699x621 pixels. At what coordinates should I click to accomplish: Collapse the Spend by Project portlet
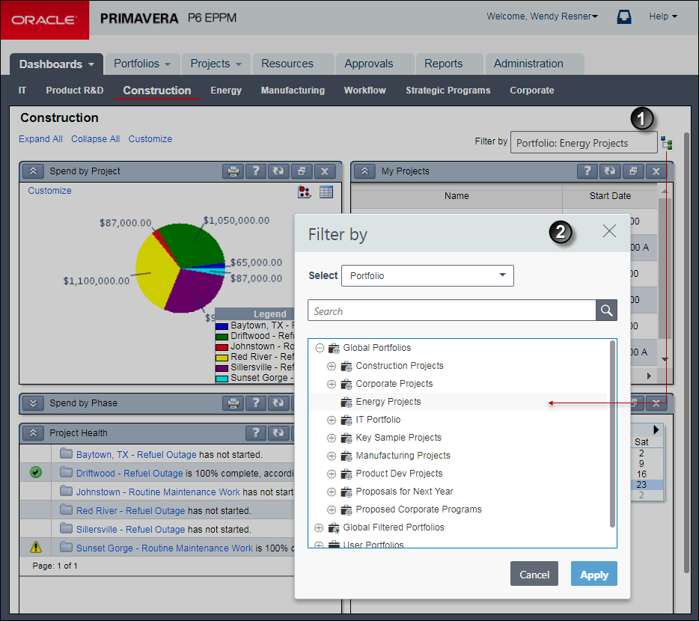click(34, 171)
